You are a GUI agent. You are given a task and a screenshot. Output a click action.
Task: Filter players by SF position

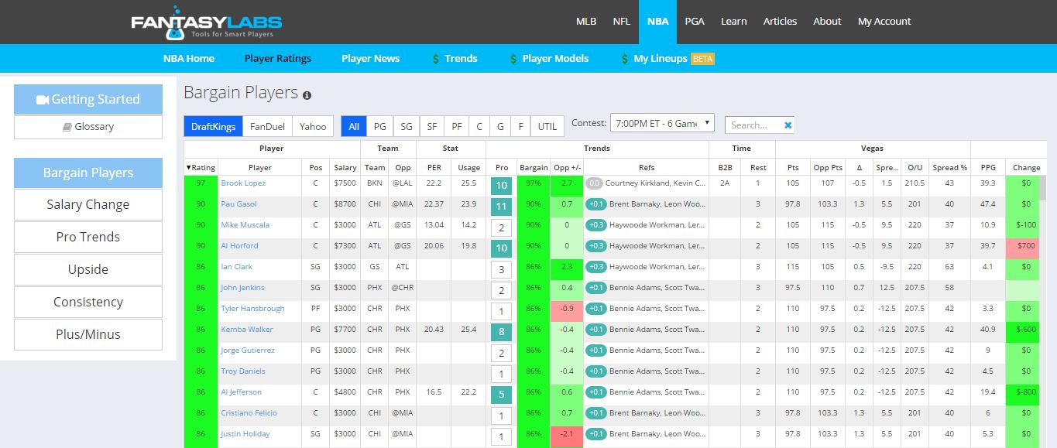[432, 126]
